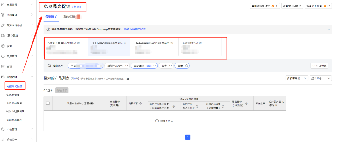
Task: Click the 销售统计 bar-chart icon
Action: coord(3,140)
